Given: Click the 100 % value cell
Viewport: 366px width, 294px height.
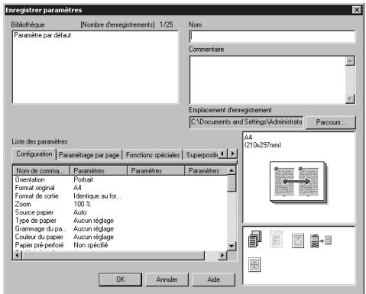Looking at the screenshot, I should click(82, 204).
